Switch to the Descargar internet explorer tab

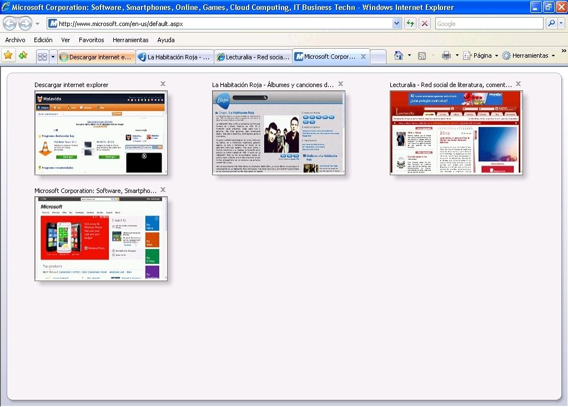[97, 57]
